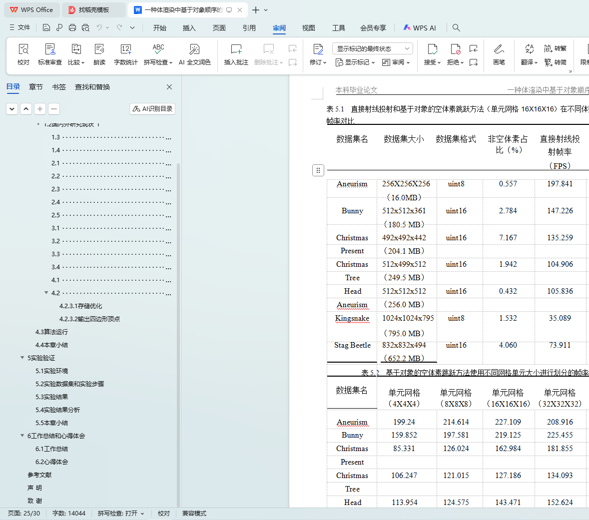Select the 画笔 ink pen tool
This screenshot has height=520, width=589.
(499, 54)
